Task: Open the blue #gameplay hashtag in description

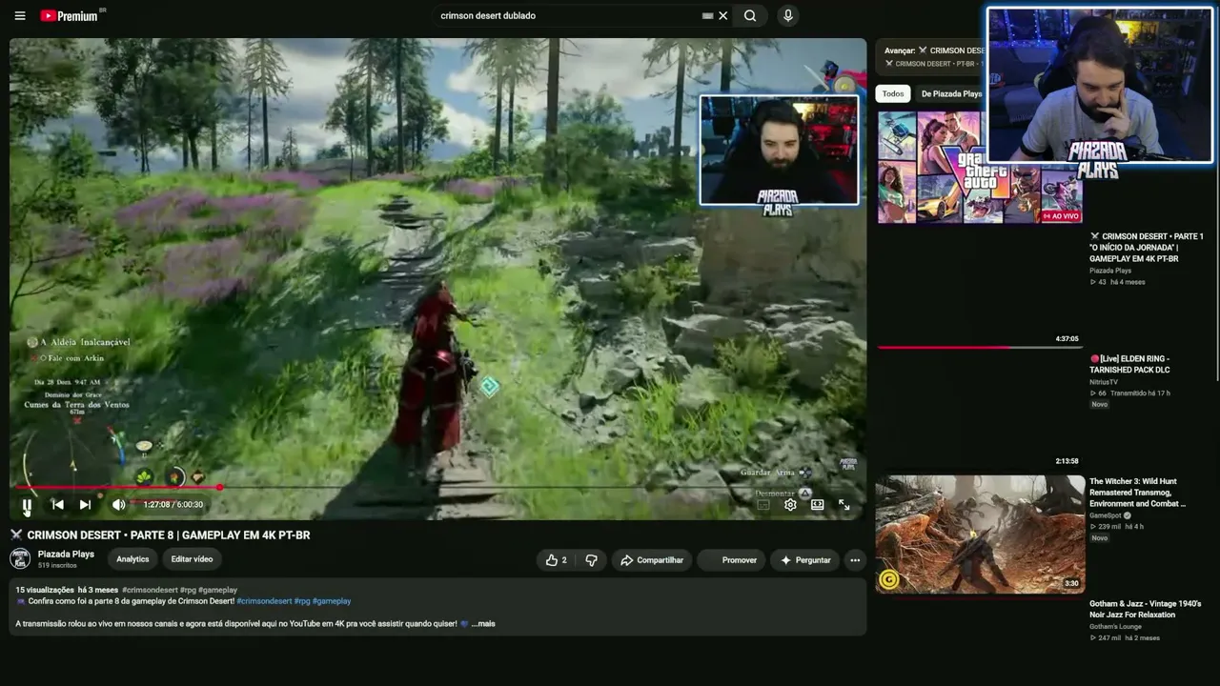Action: 332,601
